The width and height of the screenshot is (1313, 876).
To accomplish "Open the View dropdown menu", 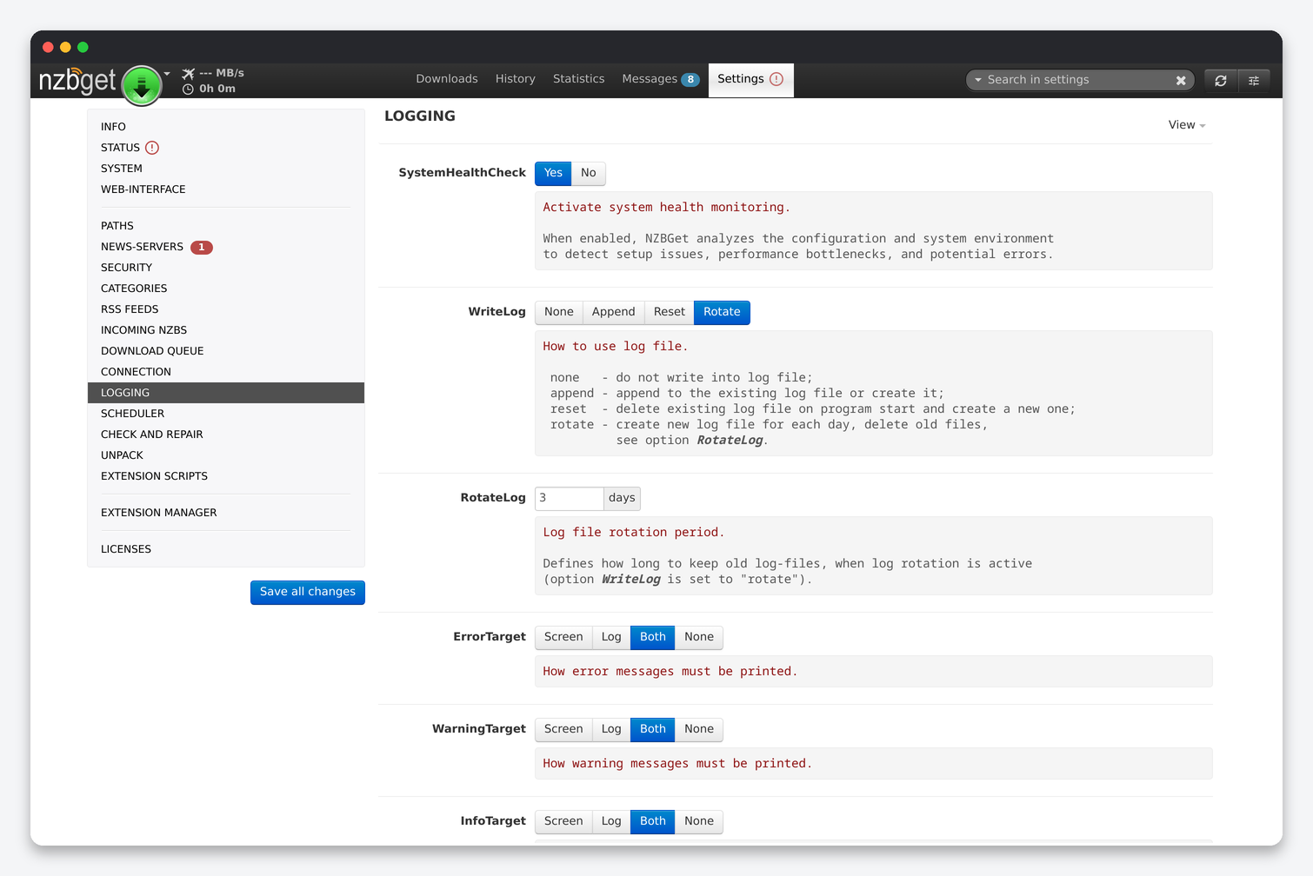I will (x=1187, y=125).
